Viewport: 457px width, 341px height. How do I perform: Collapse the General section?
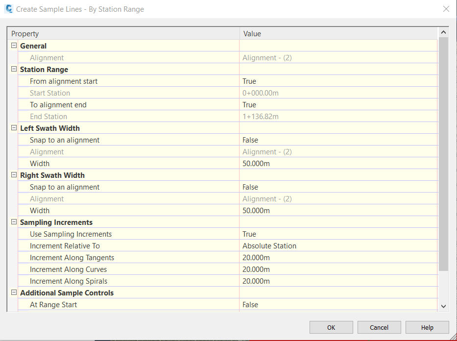(x=14, y=46)
